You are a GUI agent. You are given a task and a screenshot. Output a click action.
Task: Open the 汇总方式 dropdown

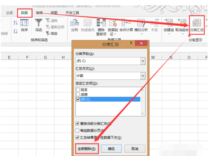(143, 76)
